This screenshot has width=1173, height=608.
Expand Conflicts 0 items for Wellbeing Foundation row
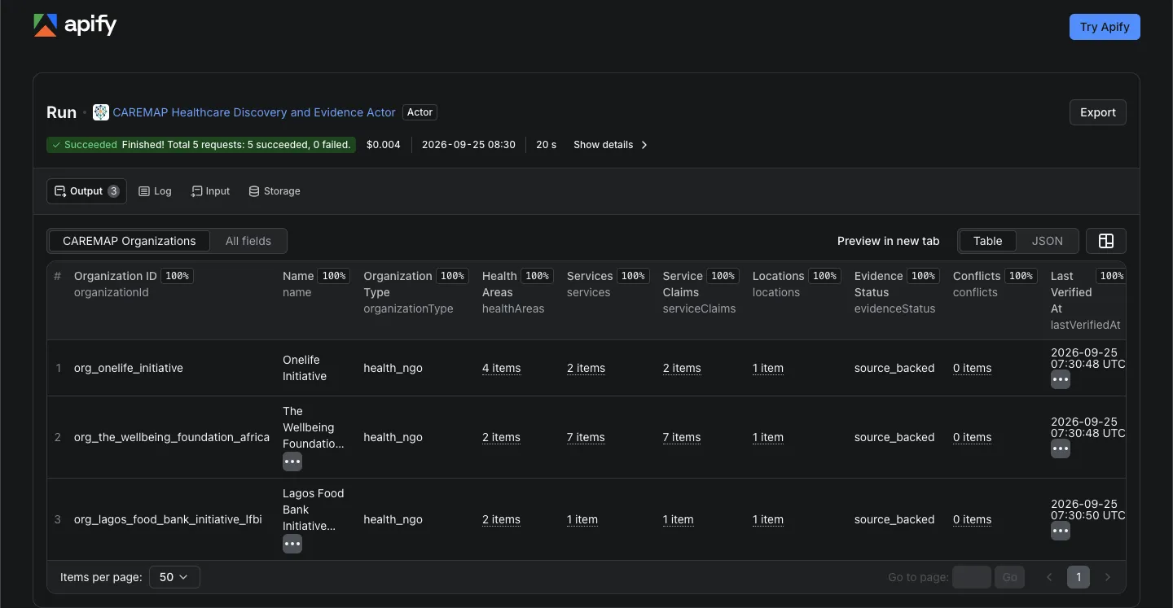(x=972, y=437)
